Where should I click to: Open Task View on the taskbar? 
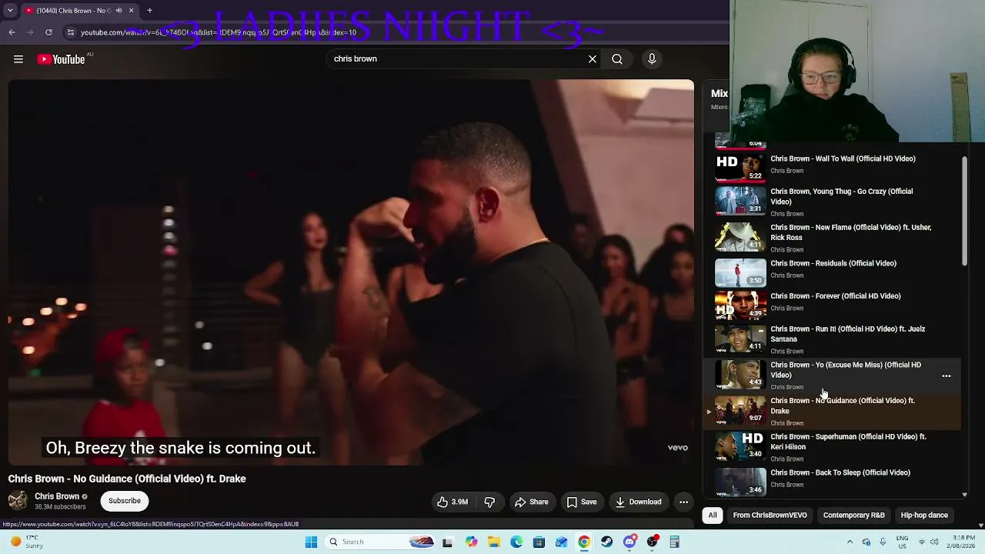pyautogui.click(x=448, y=542)
